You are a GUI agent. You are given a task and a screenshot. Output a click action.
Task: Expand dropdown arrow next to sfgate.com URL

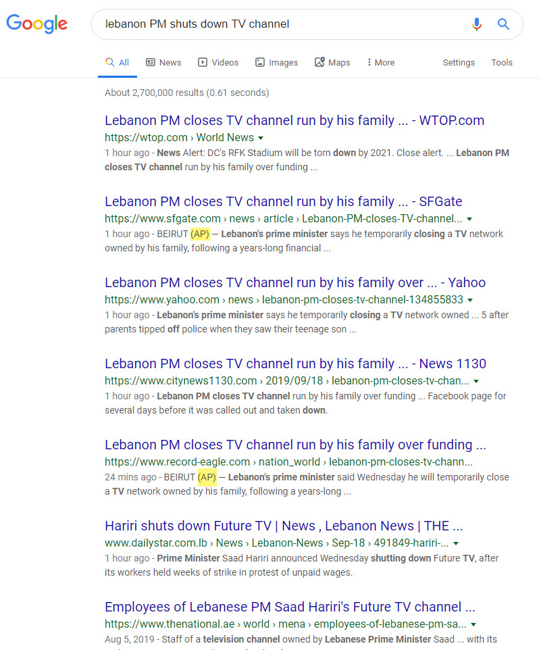click(x=469, y=219)
